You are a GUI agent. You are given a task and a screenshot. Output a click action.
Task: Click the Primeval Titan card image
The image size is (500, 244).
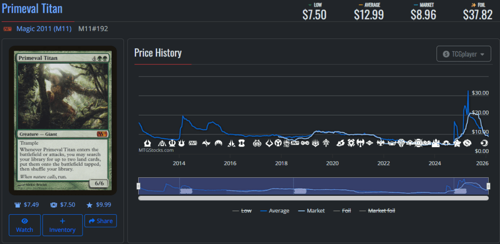(63, 120)
